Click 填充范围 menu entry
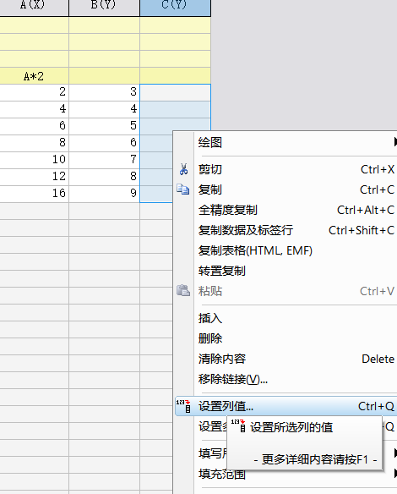Screen dimensions: 397x494 (222, 474)
